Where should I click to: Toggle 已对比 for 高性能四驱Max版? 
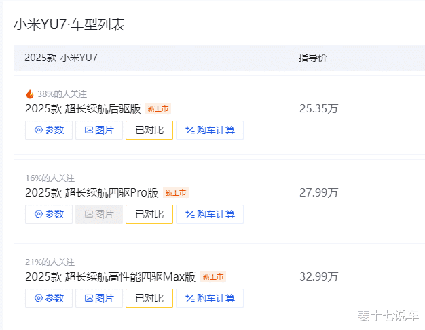pyautogui.click(x=149, y=298)
